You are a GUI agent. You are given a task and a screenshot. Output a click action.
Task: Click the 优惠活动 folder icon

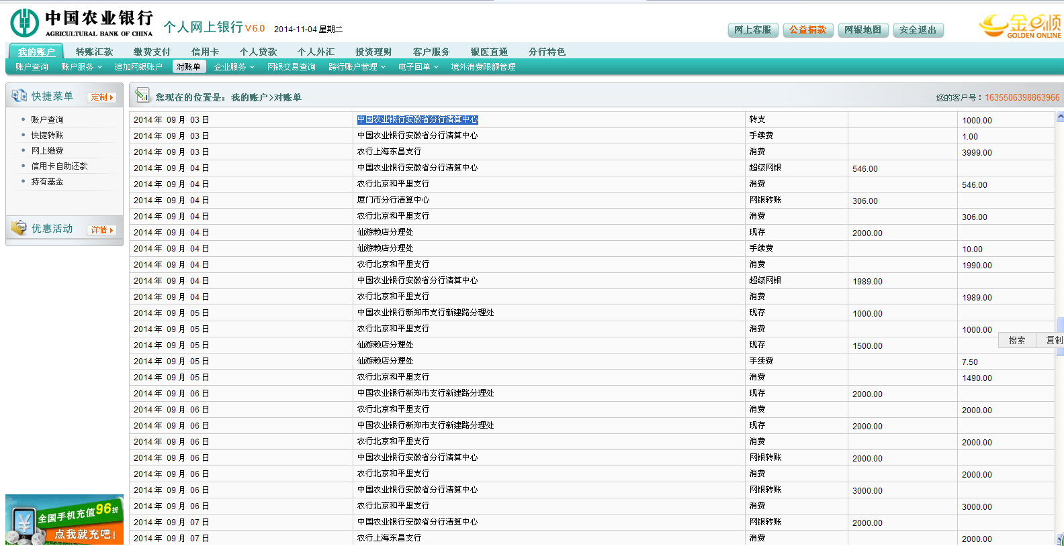click(x=19, y=229)
